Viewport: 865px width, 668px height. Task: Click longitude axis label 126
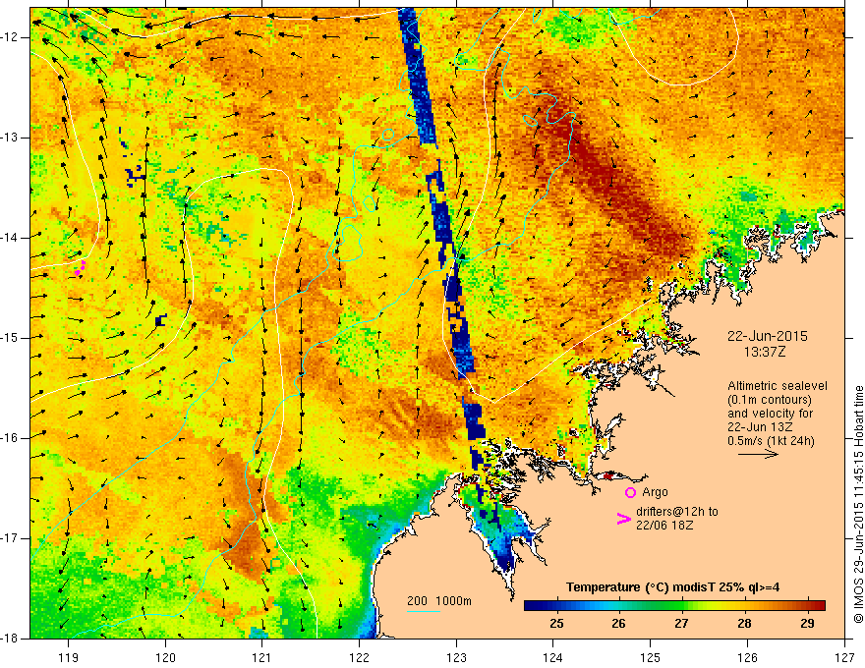coord(747,657)
